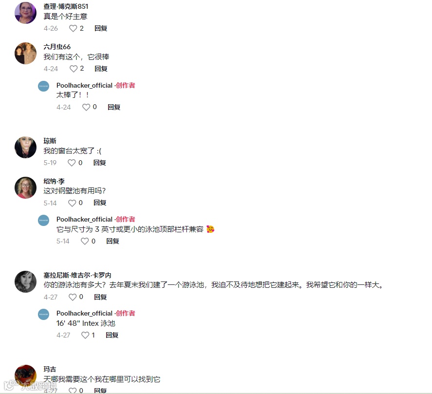Like the reply about 3 英寸 top rail
Screen dimensions: 432x394
[85, 241]
